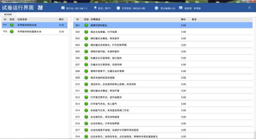This screenshot has width=256, height=139.
Task: Click the username icon beside 用户名
Action: 63,7
